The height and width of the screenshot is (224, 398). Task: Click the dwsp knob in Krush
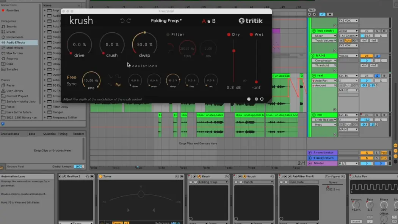(x=144, y=44)
